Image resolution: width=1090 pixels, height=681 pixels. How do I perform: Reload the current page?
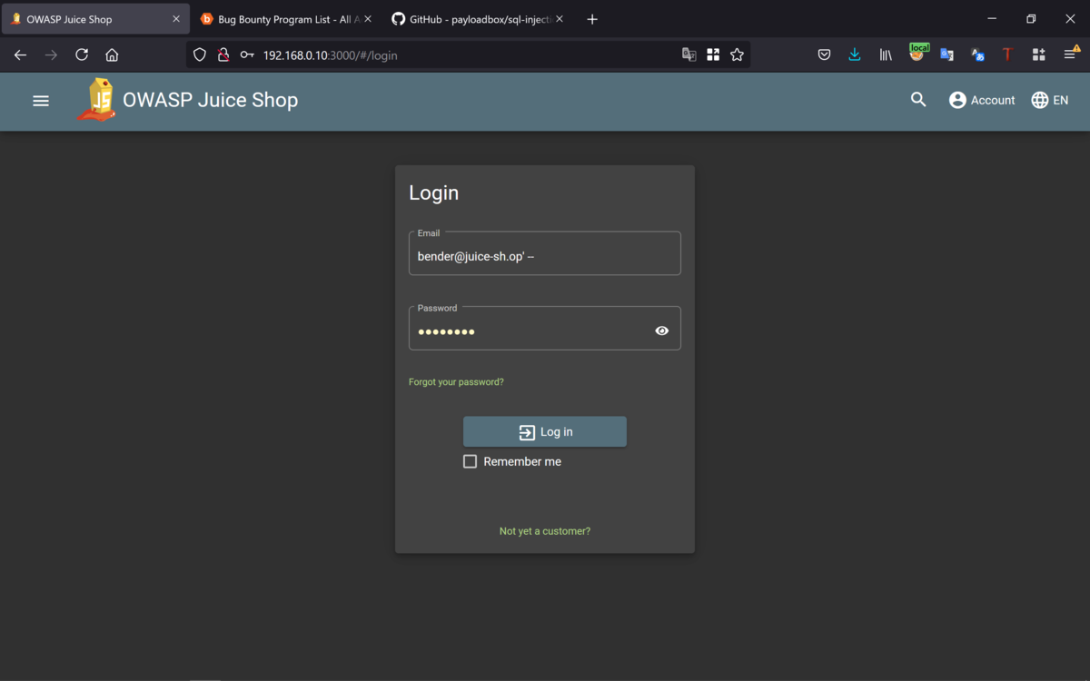(82, 54)
